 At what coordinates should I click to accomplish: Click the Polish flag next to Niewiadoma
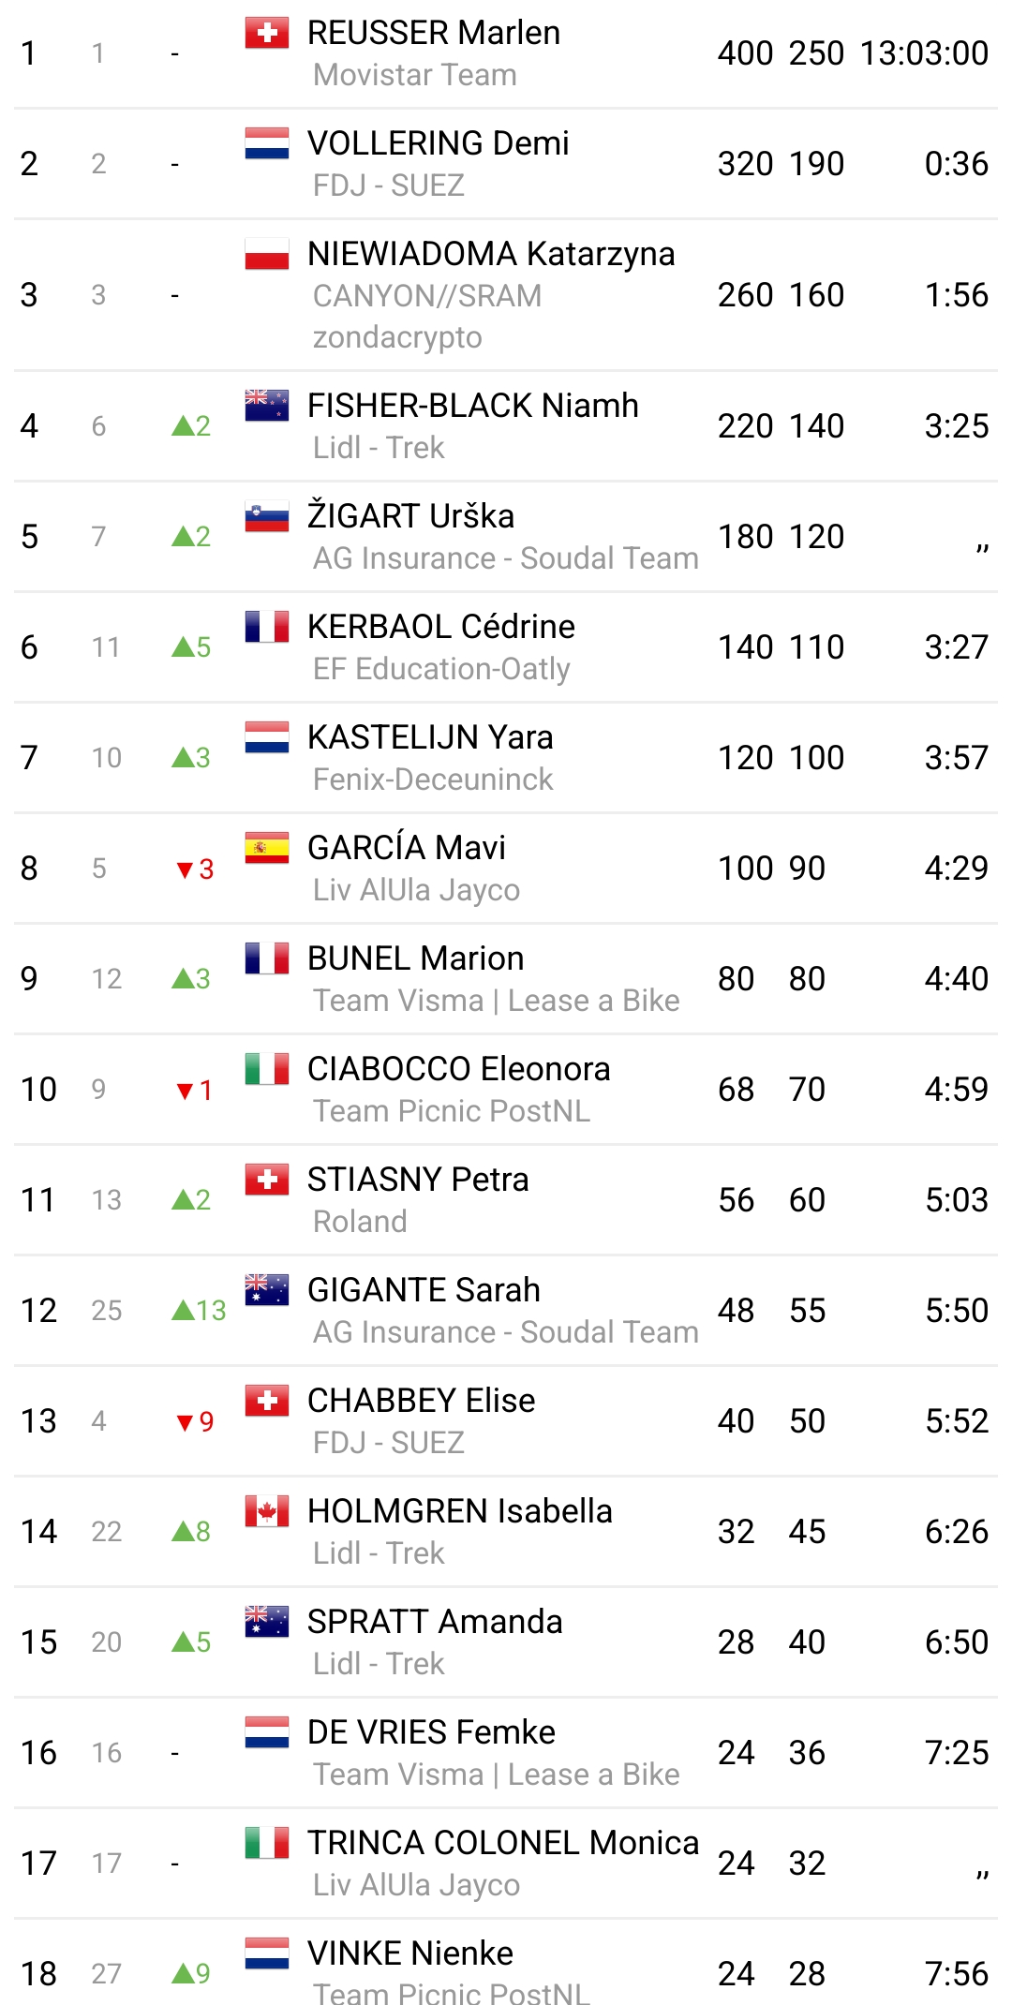[267, 254]
